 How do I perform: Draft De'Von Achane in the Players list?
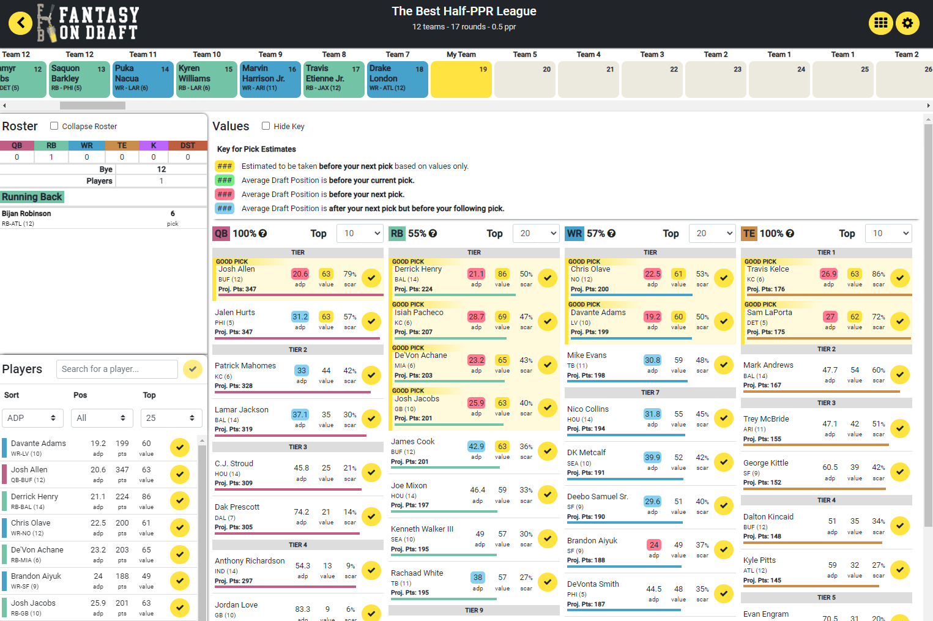[x=180, y=554]
